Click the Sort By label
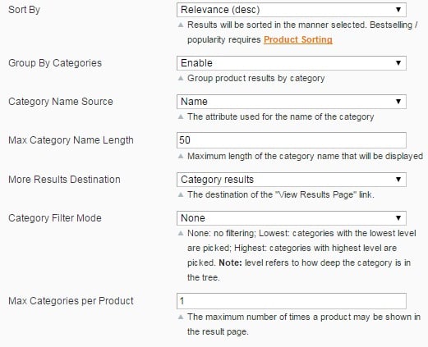This screenshot has height=347, width=428. click(x=24, y=10)
